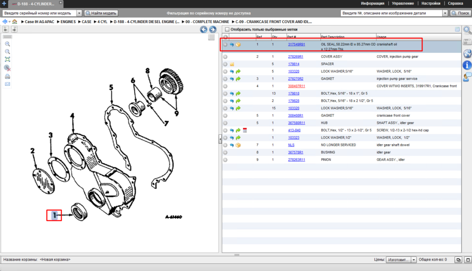Open the serial number or model dropdown
The image size is (472, 271).
click(x=79, y=13)
